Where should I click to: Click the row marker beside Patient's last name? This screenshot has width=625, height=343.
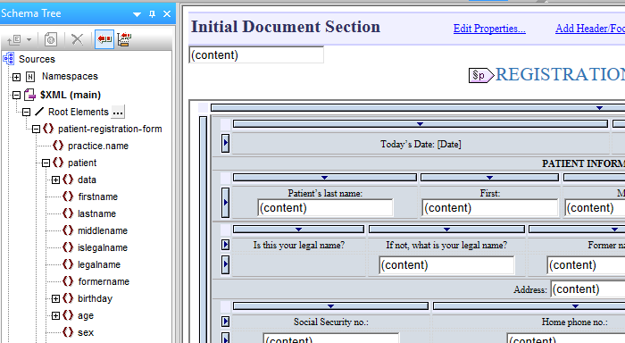225,203
